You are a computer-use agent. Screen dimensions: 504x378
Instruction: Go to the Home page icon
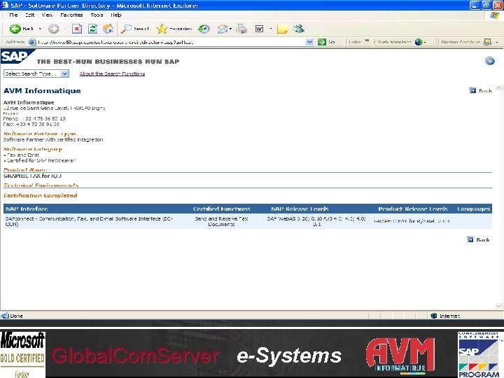108,29
